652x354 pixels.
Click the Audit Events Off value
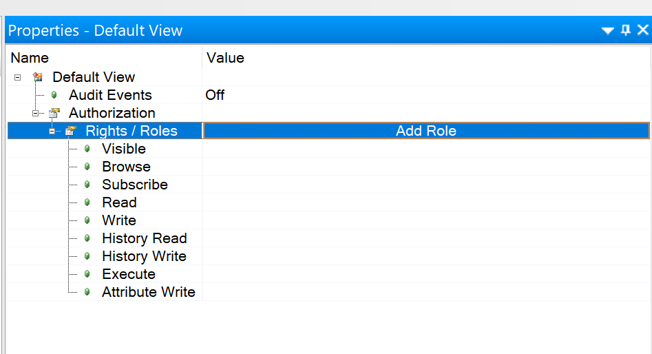point(215,95)
